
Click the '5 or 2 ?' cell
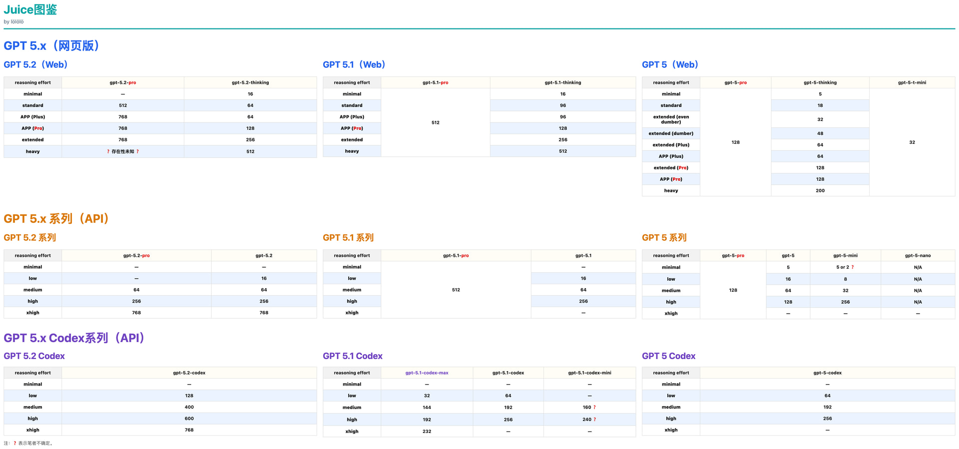coord(845,267)
